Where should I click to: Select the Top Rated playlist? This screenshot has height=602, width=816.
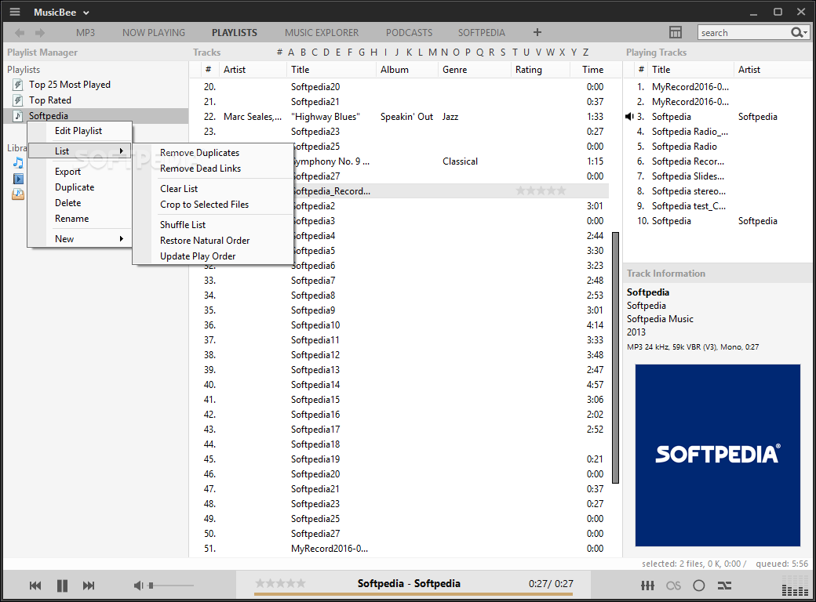coord(50,100)
